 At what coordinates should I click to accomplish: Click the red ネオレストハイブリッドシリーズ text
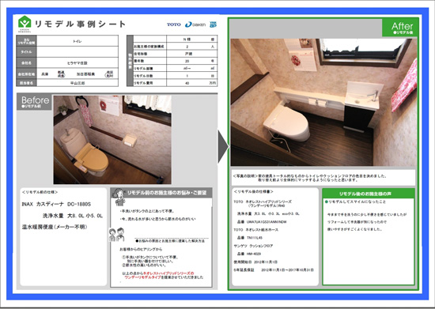[168, 273]
